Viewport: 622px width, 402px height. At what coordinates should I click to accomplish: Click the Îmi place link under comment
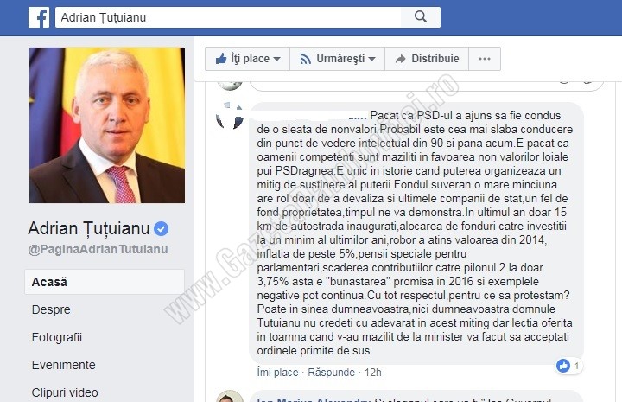point(277,373)
